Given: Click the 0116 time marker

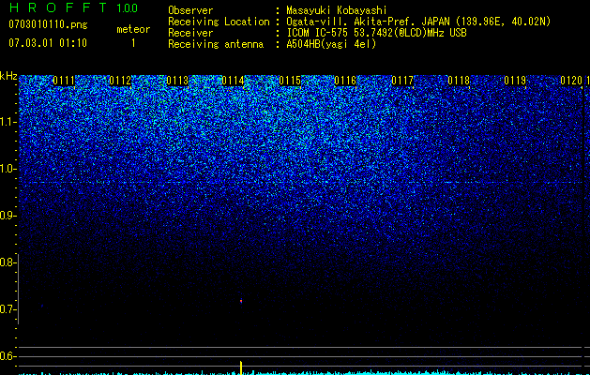Looking at the screenshot, I should click(x=345, y=81).
